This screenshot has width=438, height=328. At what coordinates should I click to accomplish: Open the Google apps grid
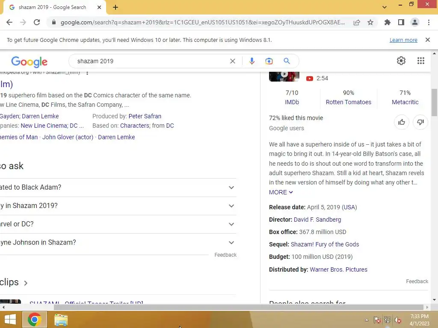point(421,61)
